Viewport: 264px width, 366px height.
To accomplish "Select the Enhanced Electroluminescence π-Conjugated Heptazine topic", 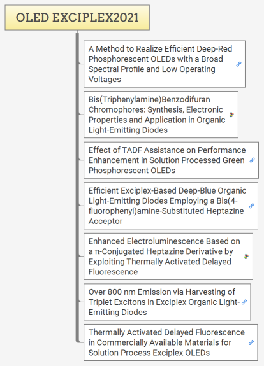I will point(164,257).
